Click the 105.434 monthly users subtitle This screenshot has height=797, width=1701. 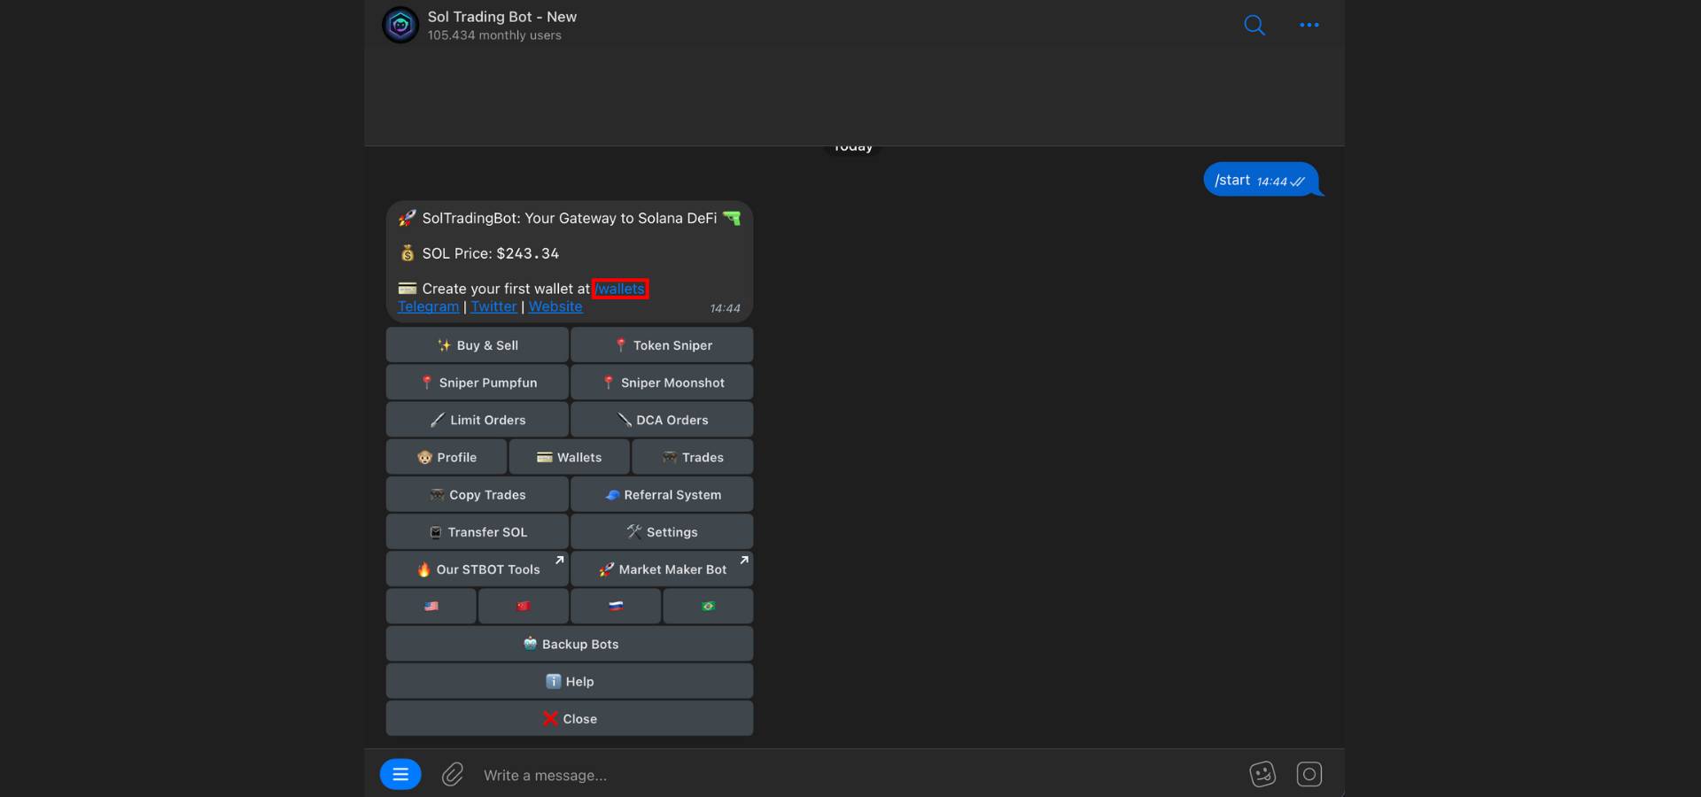[494, 35]
